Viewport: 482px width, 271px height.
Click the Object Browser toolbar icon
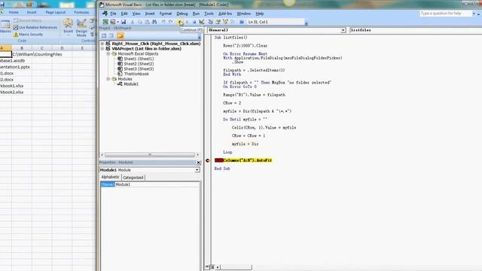coord(225,22)
